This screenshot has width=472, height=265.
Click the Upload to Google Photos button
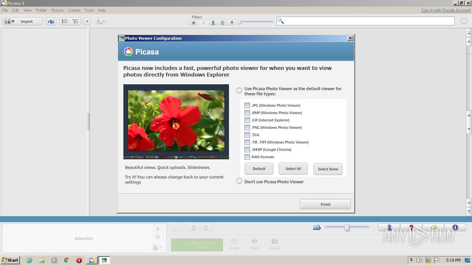click(x=197, y=245)
